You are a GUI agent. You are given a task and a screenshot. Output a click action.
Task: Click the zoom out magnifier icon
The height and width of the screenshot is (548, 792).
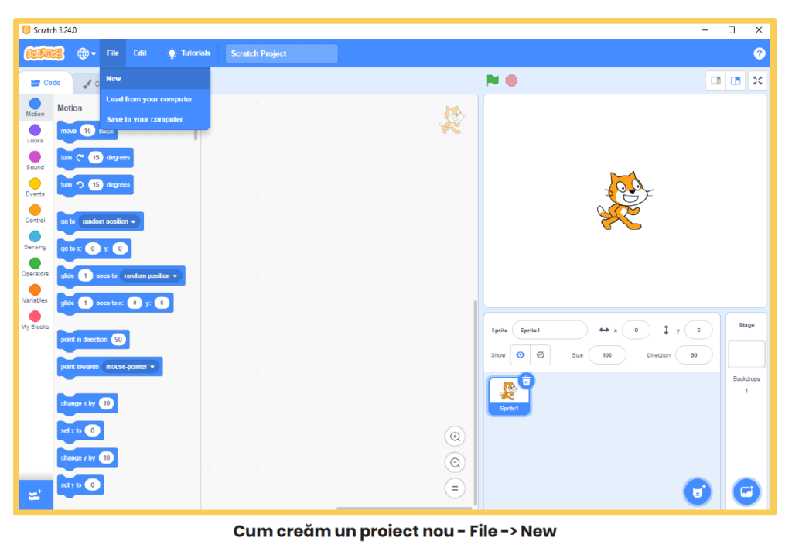click(455, 463)
